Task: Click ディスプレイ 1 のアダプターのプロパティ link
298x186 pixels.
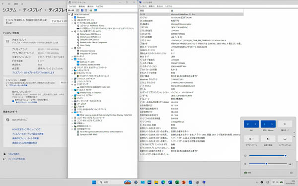Action: point(33,73)
